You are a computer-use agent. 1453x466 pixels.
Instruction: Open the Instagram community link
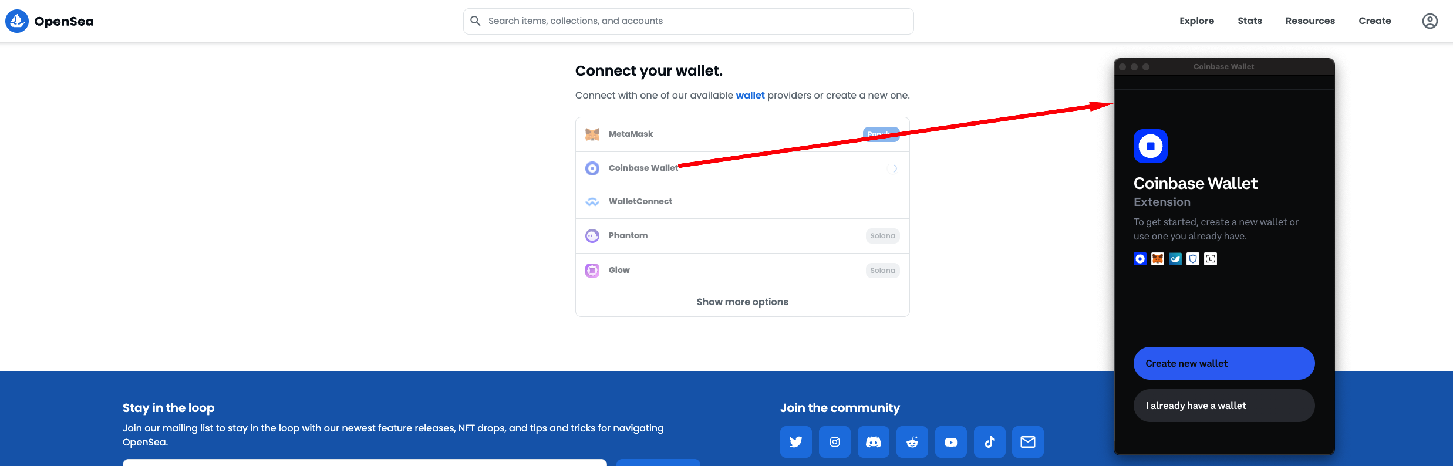pos(834,442)
